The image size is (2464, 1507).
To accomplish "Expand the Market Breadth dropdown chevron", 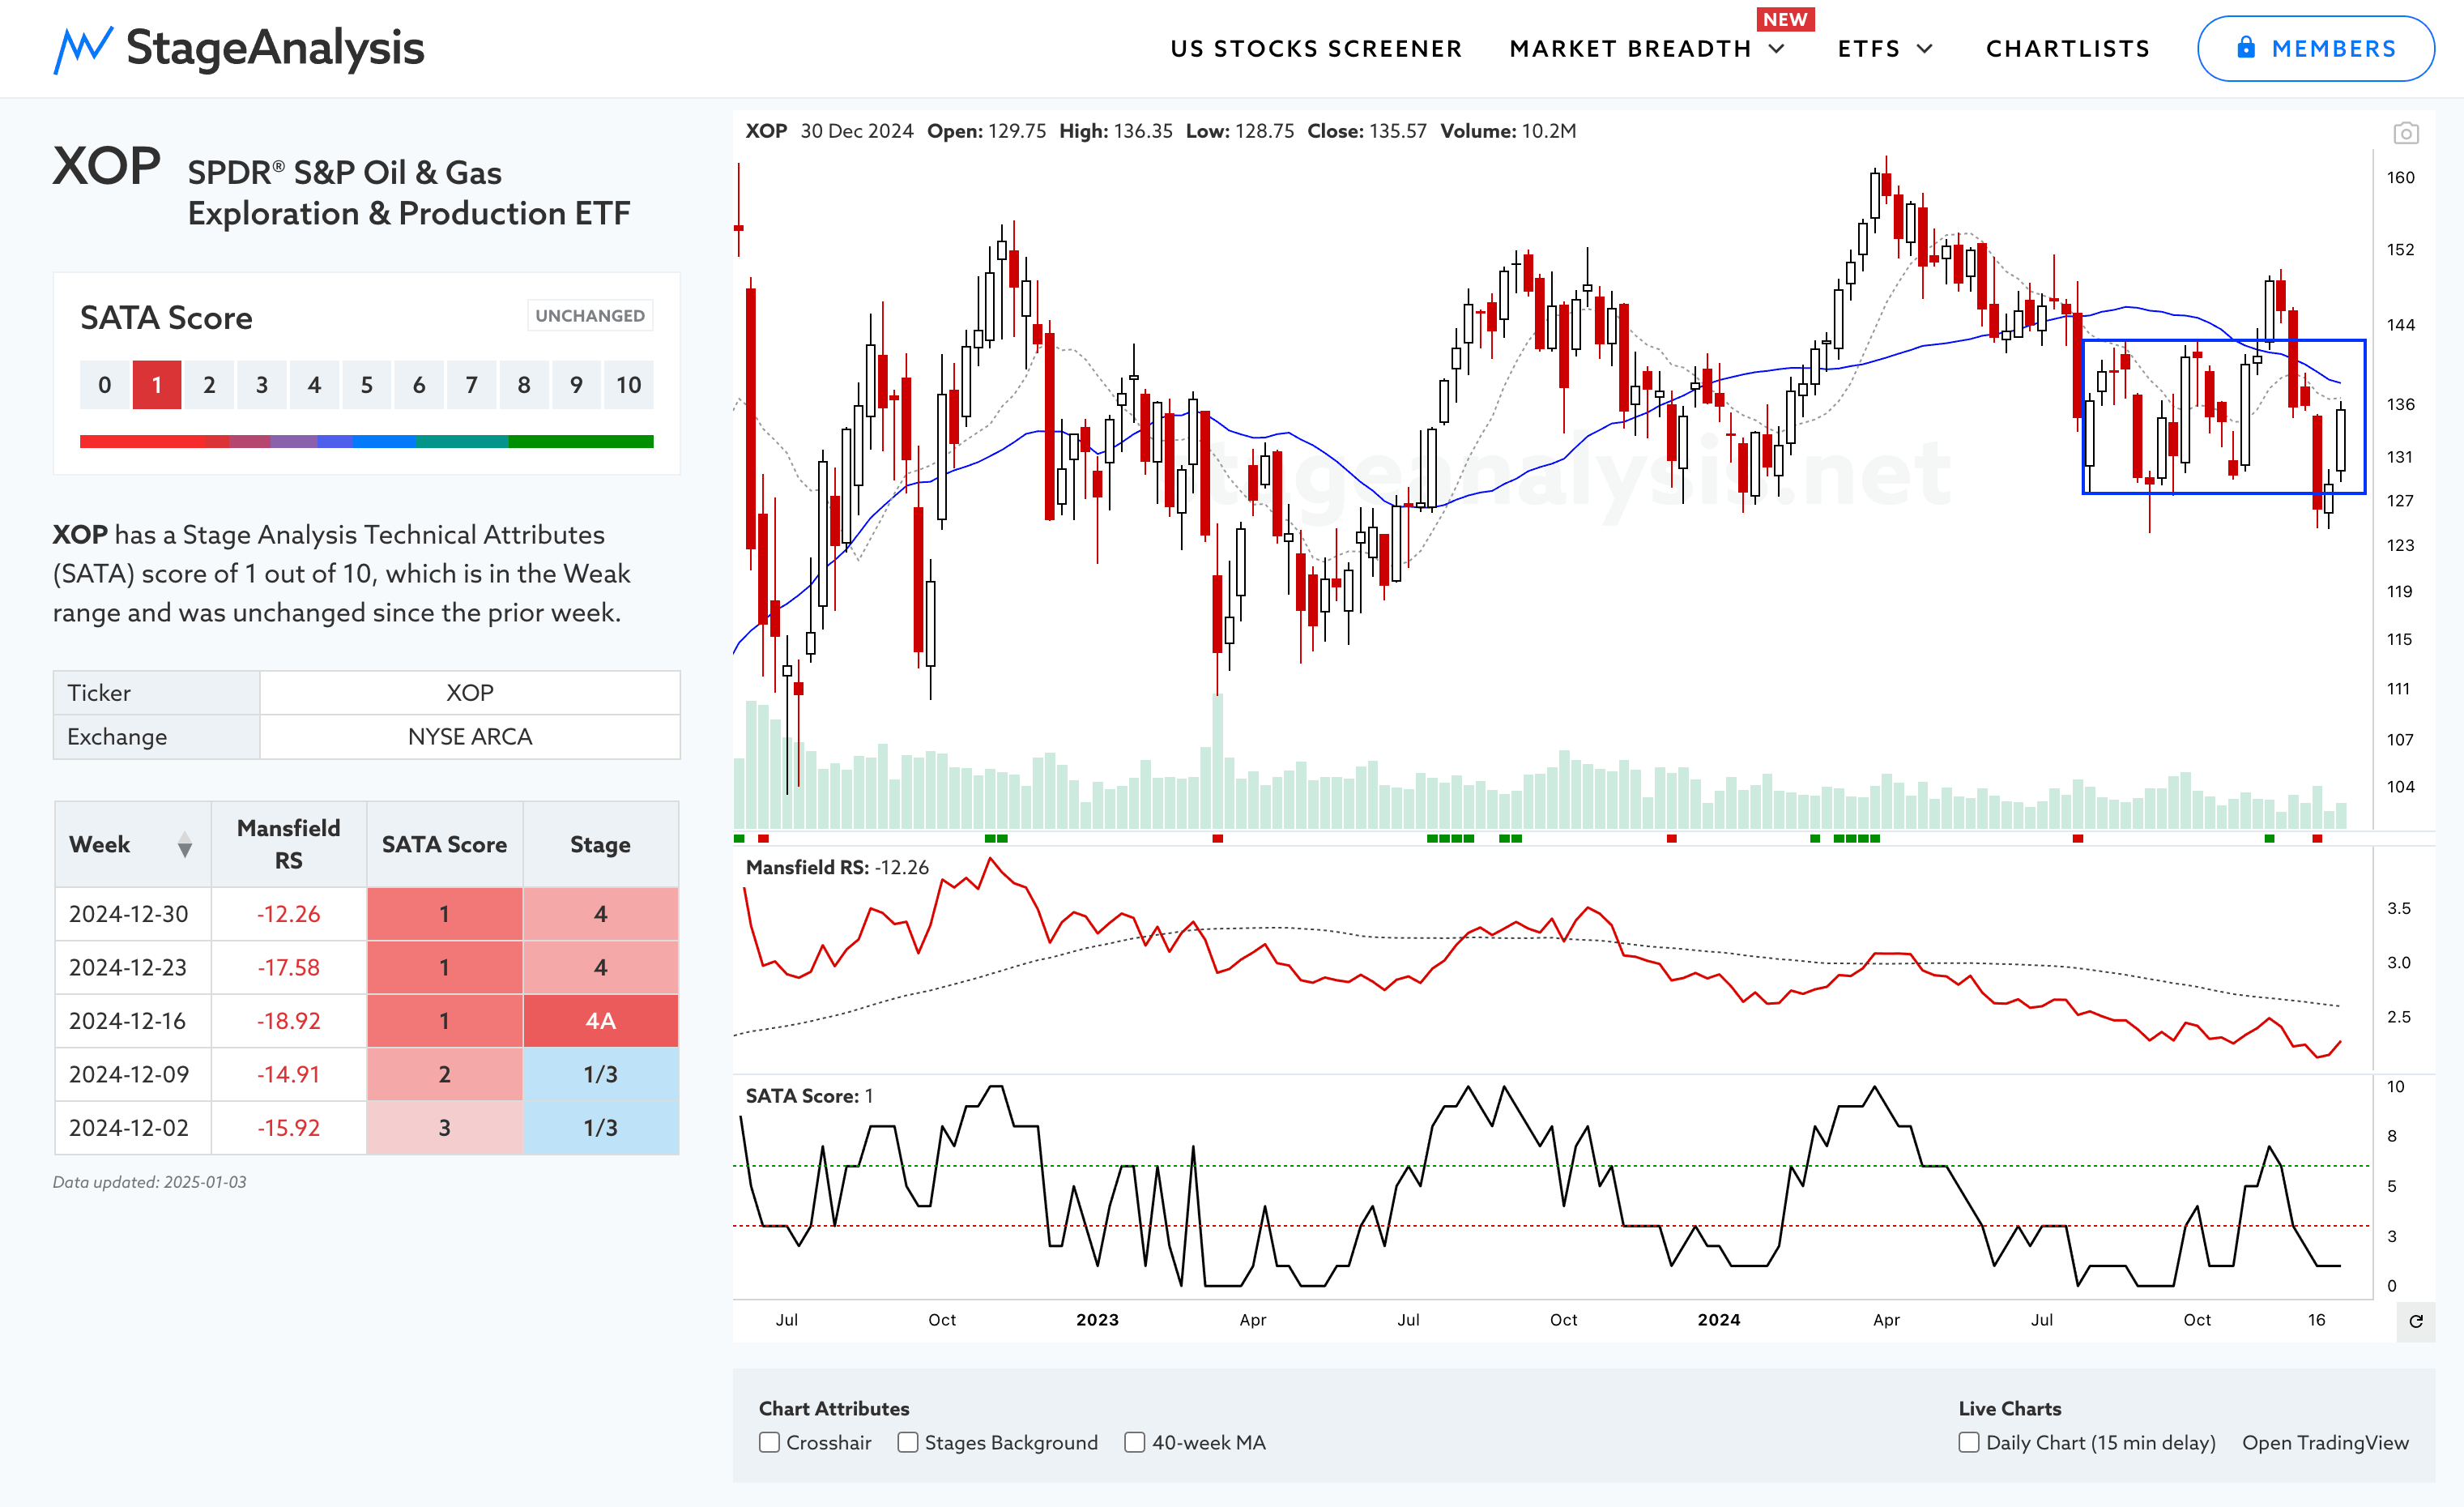I will click(1777, 49).
